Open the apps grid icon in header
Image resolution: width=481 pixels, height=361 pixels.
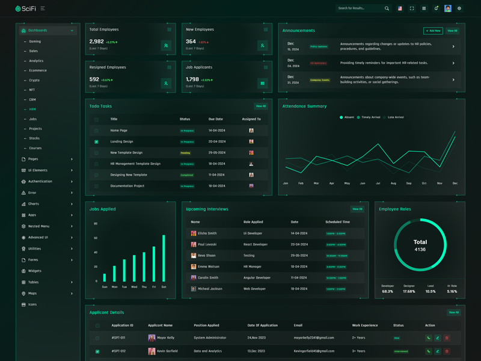424,8
